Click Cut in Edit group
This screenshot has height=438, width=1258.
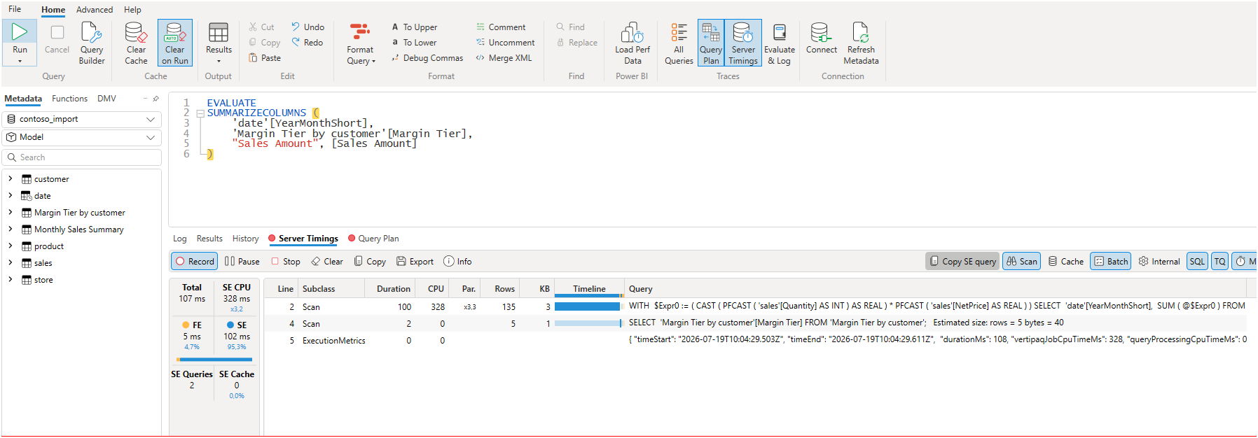click(262, 27)
